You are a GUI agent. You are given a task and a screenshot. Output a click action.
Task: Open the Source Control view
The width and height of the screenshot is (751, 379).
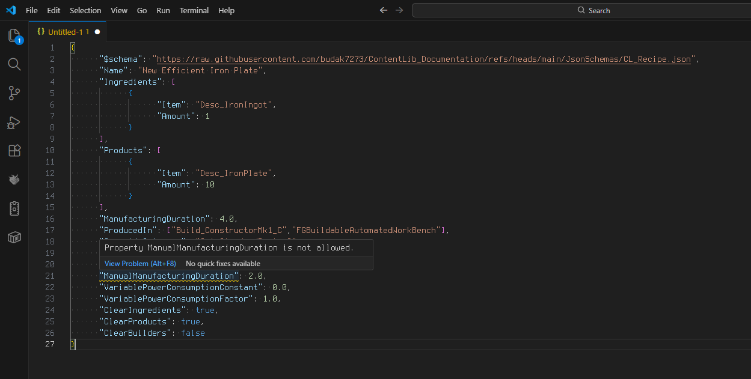(x=14, y=93)
